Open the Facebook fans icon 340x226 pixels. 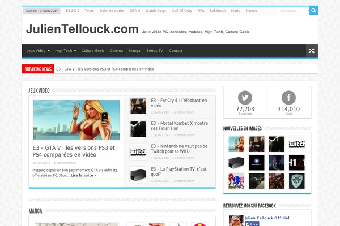[288, 98]
